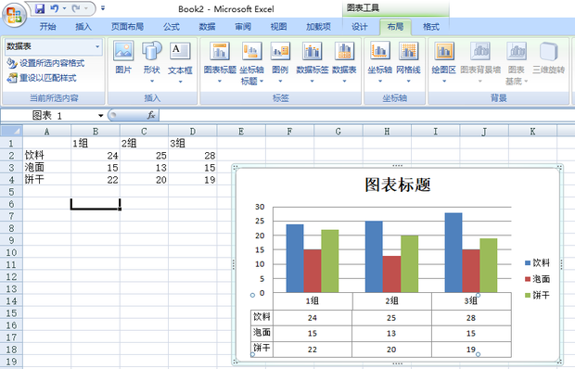Open the Name Box dropdown arrow
This screenshot has height=369, width=575.
(100, 116)
